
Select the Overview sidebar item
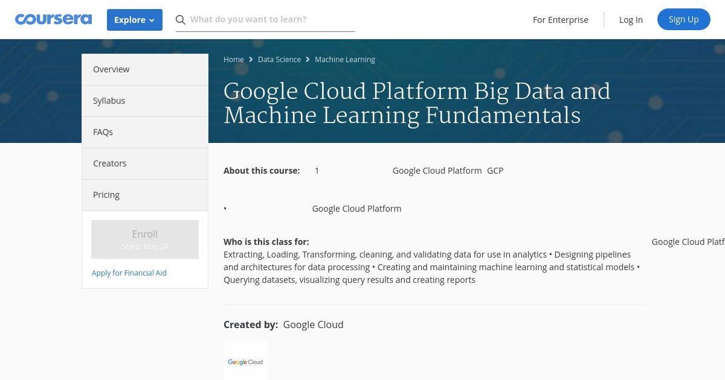tap(145, 69)
